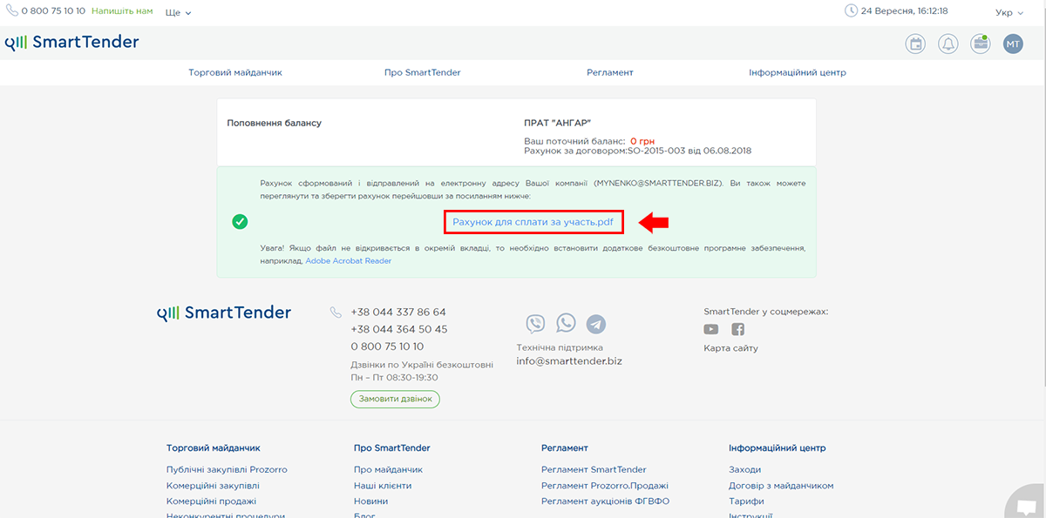Screen dimensions: 1046x518
Task: Open SmartTender Facebook page icon
Action: (737, 329)
